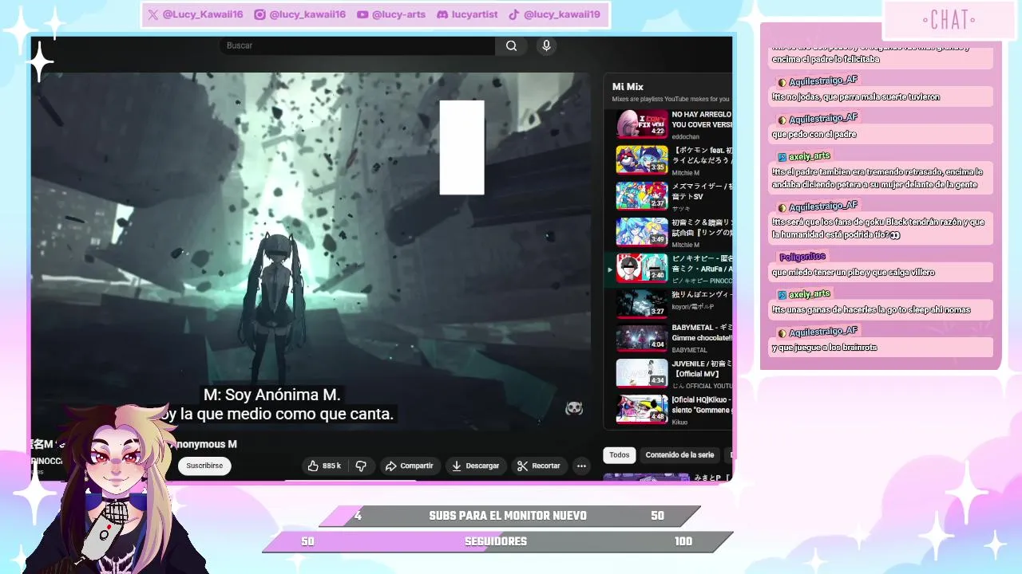The image size is (1022, 574).
Task: Subscribe via the Suscribirse button
Action: pos(204,466)
